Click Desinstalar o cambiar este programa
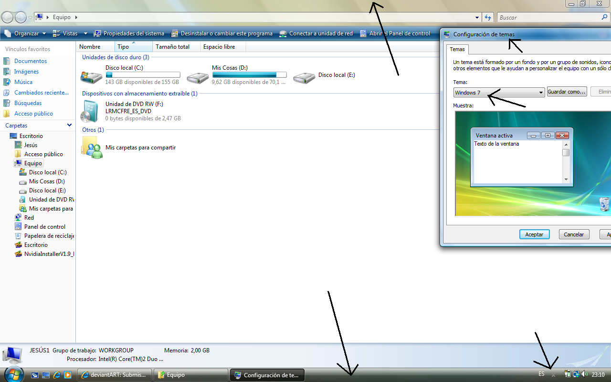The width and height of the screenshot is (611, 382). pyautogui.click(x=221, y=33)
